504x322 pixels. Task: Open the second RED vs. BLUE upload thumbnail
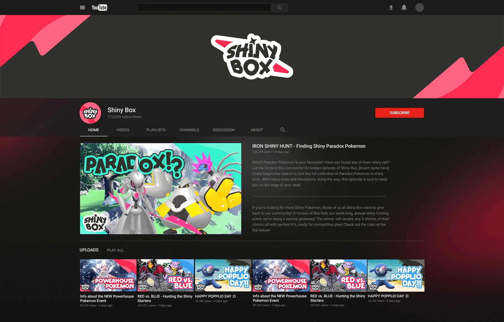click(x=339, y=275)
